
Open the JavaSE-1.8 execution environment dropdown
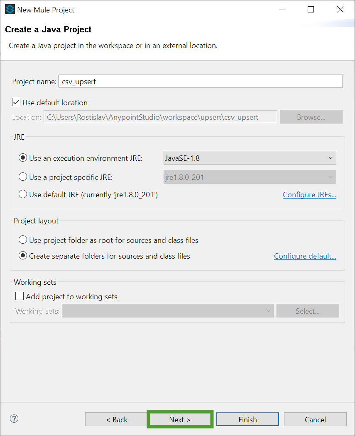pos(250,158)
